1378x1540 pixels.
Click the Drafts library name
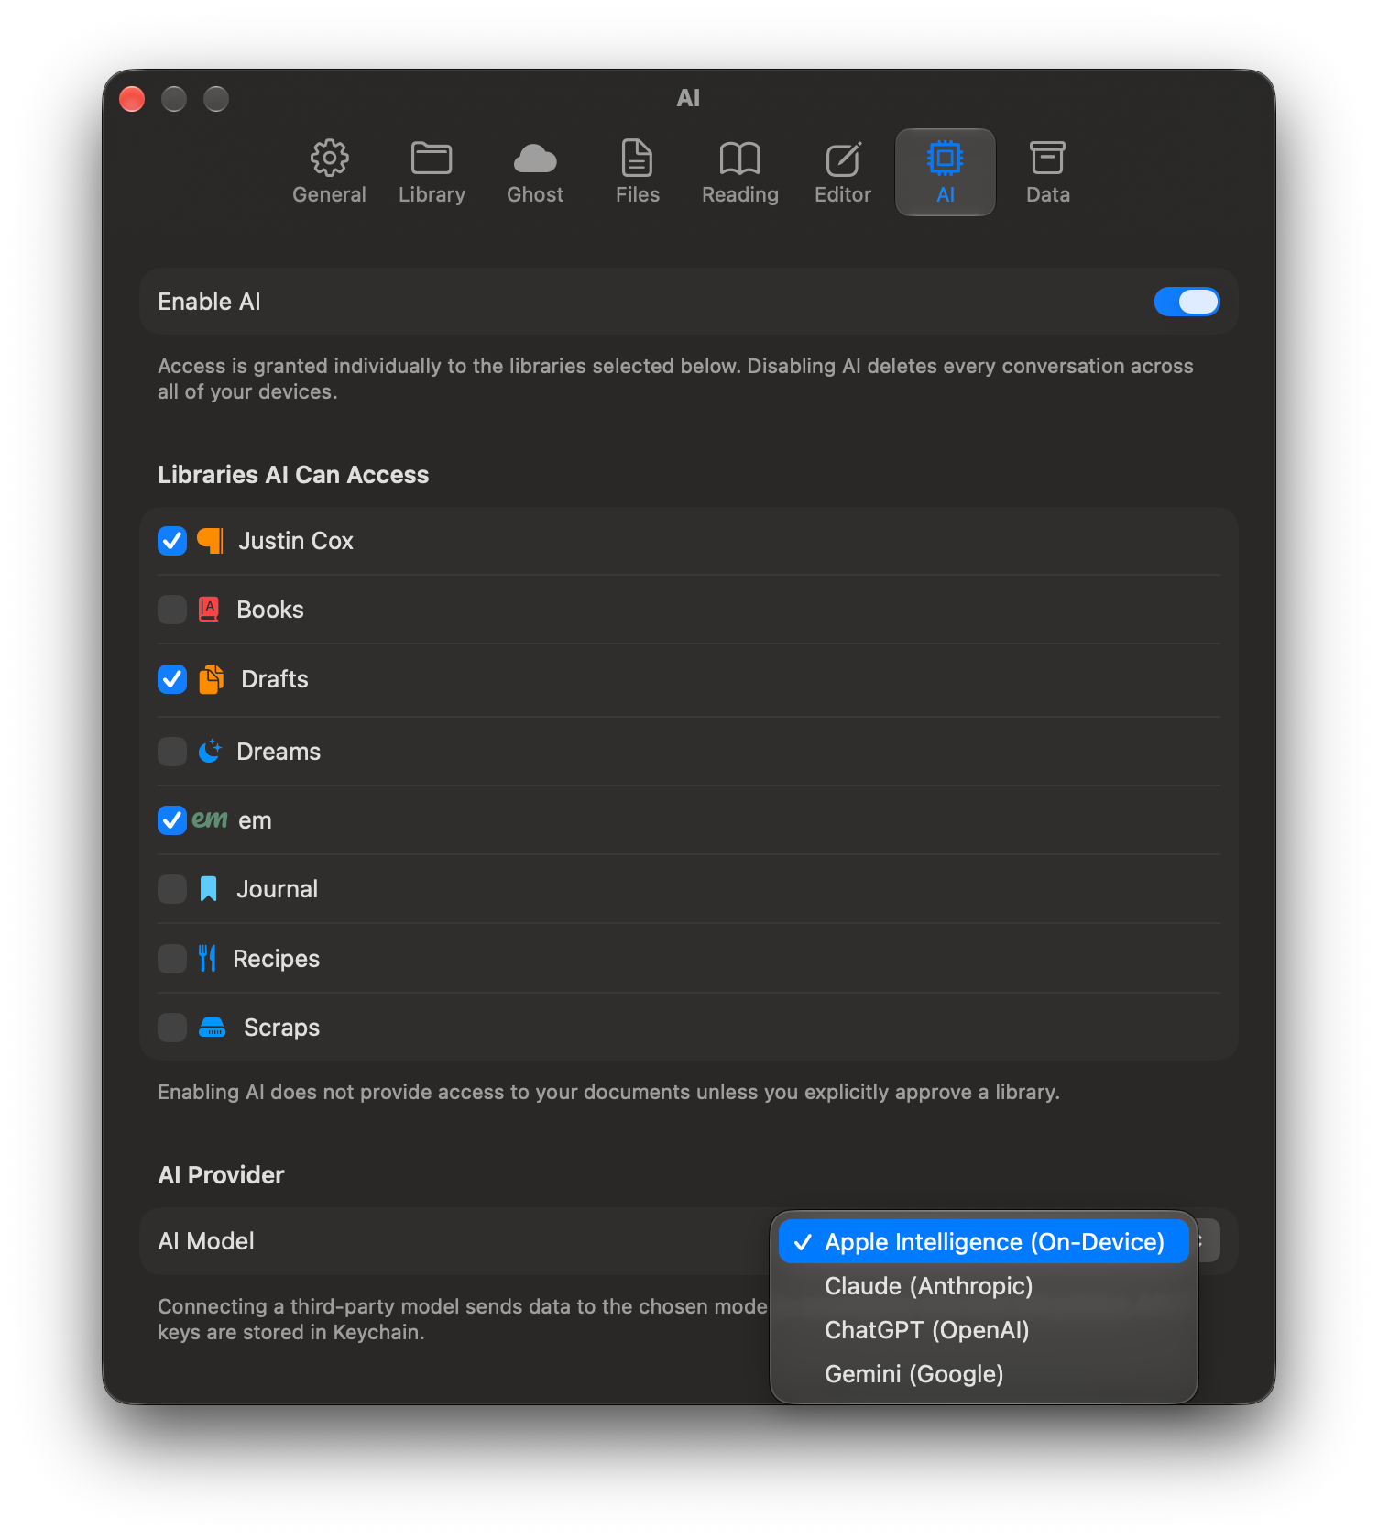(275, 679)
